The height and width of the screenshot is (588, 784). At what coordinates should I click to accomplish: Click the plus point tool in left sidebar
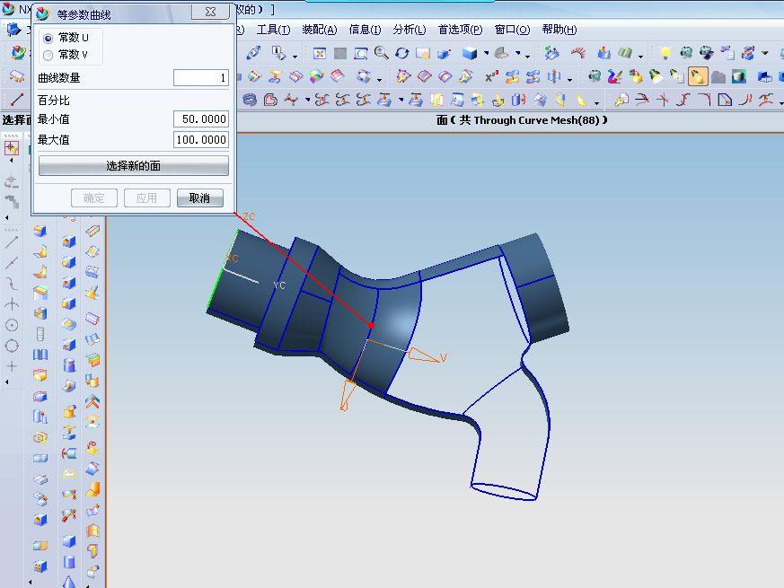click(12, 366)
